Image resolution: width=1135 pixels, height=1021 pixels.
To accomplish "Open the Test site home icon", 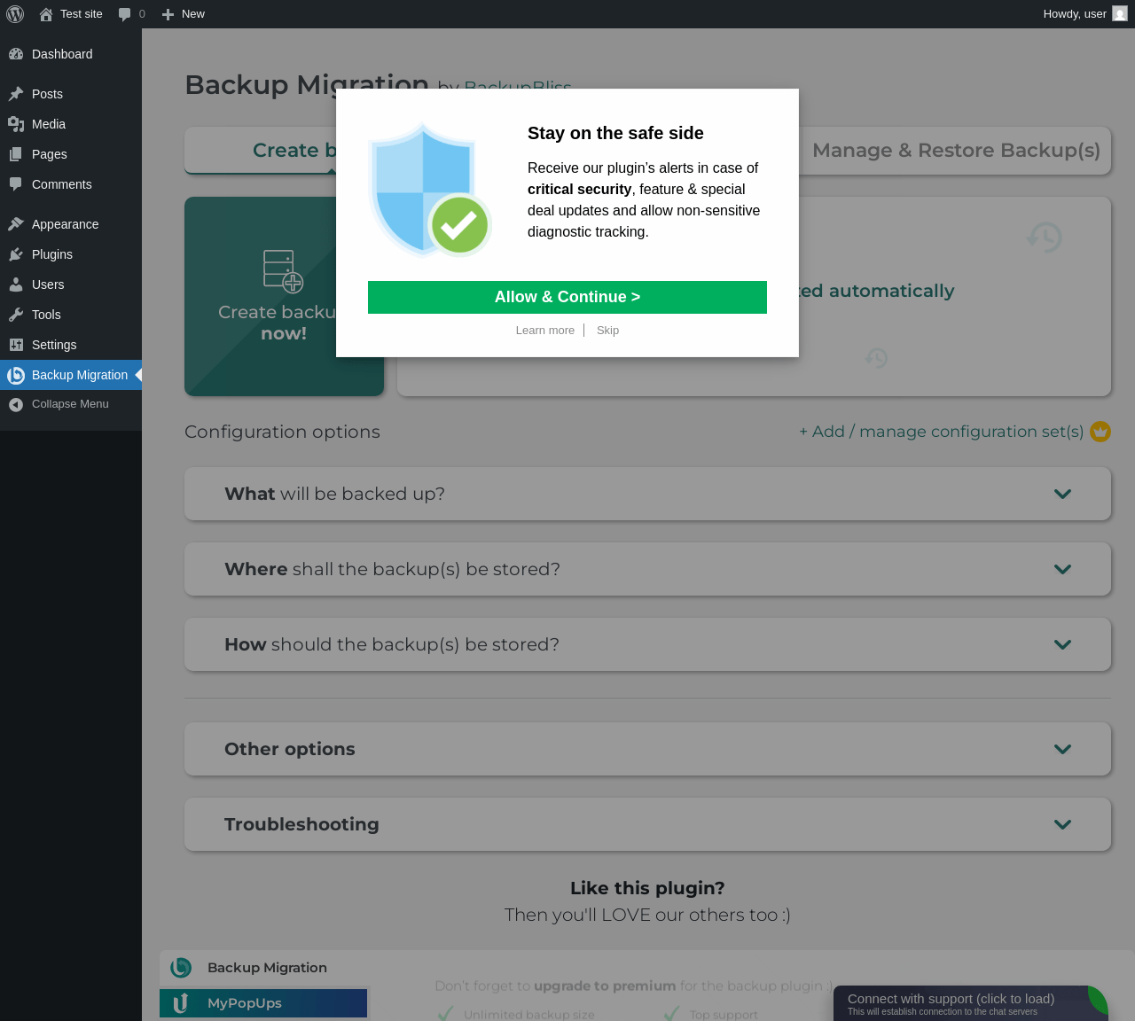I will click(x=46, y=14).
